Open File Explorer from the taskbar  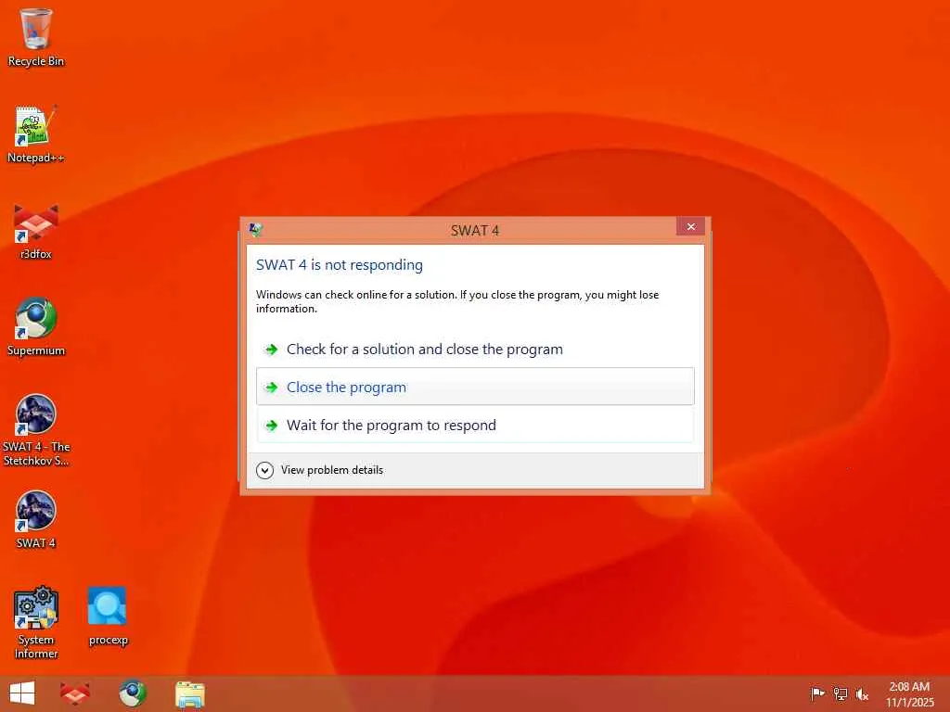point(189,693)
